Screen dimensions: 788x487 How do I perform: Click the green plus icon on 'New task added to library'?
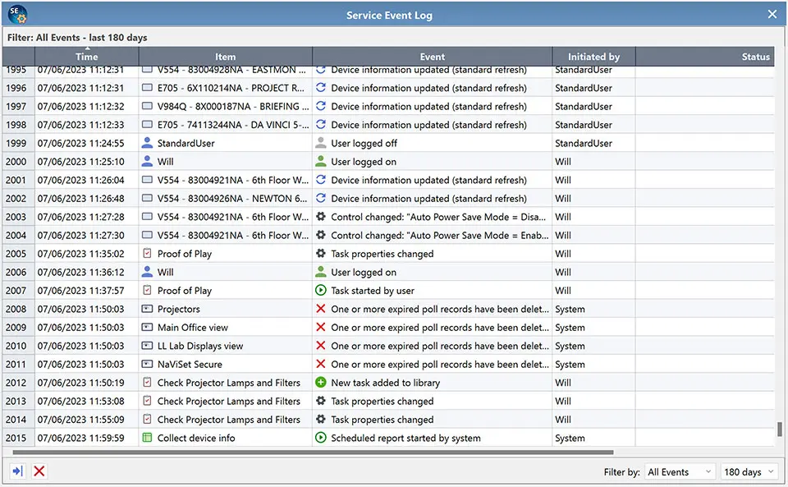pos(321,383)
